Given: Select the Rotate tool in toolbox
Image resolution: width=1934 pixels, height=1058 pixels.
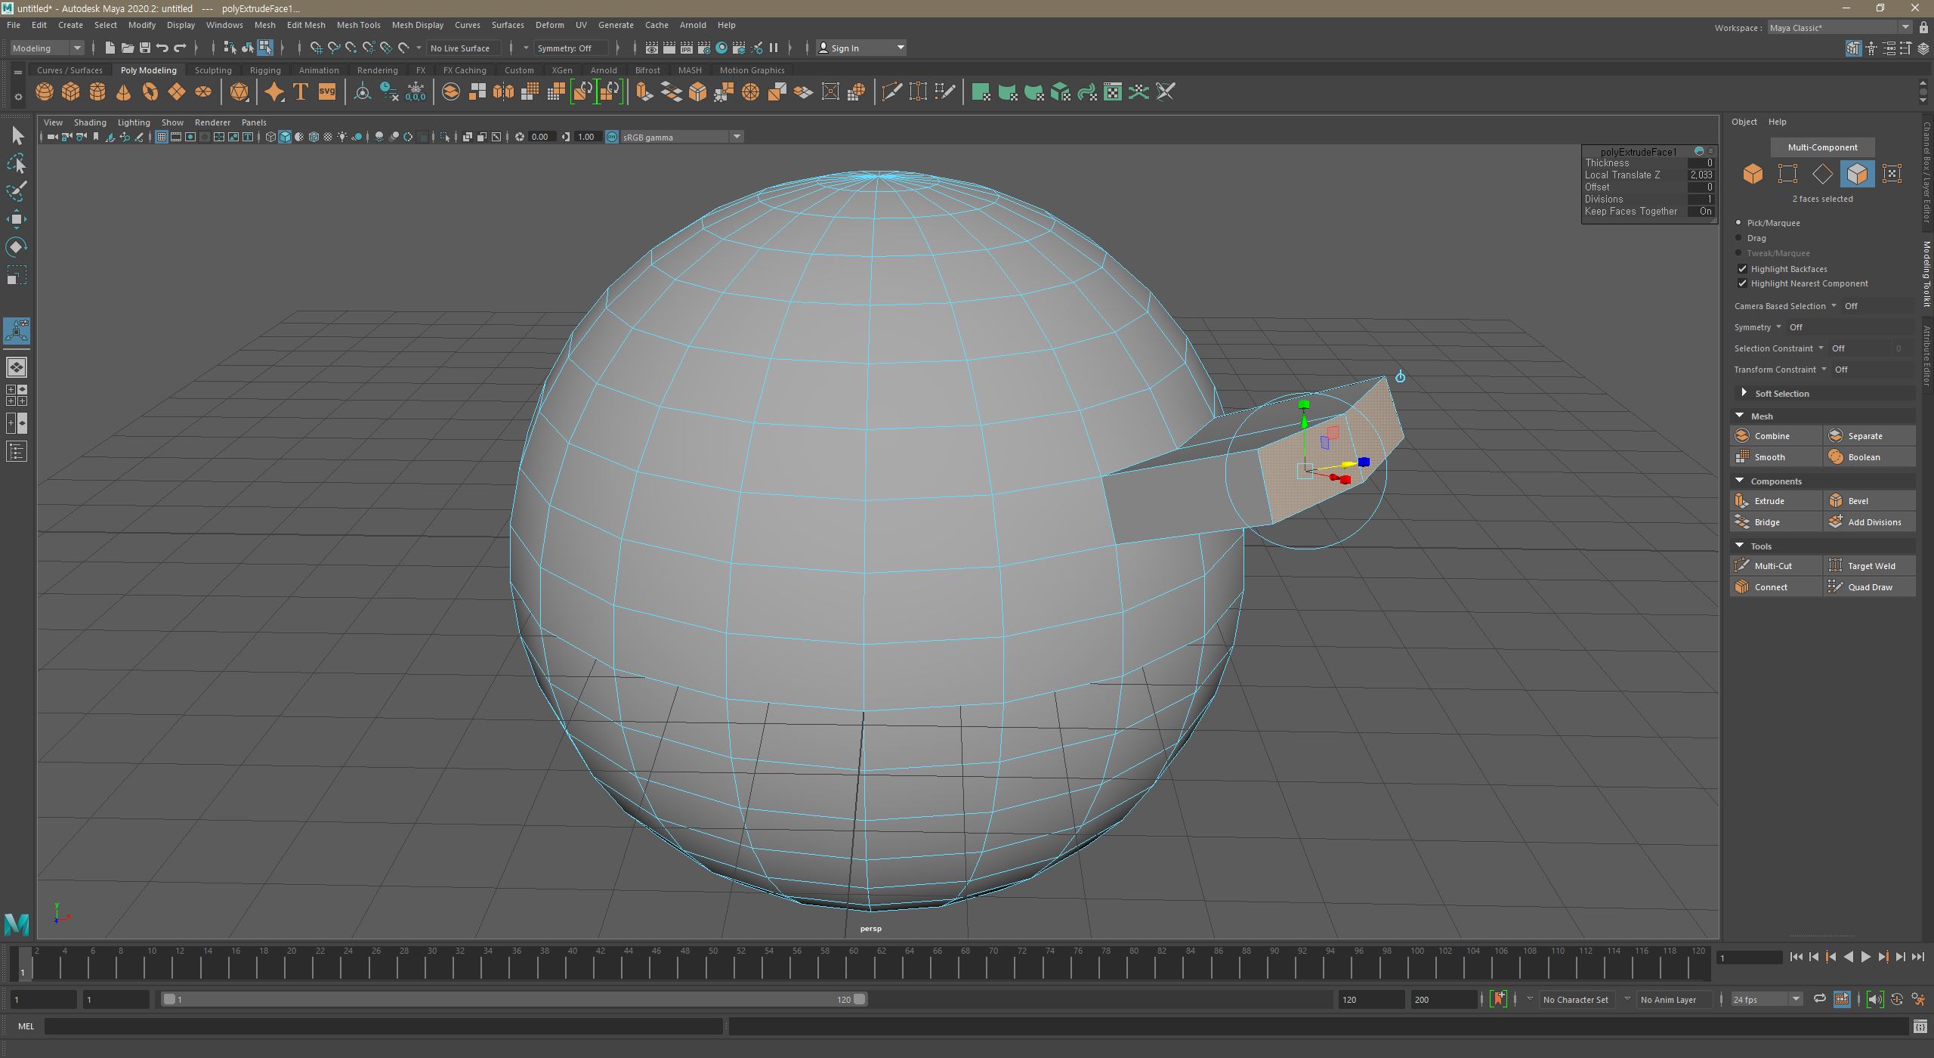Looking at the screenshot, I should (17, 247).
